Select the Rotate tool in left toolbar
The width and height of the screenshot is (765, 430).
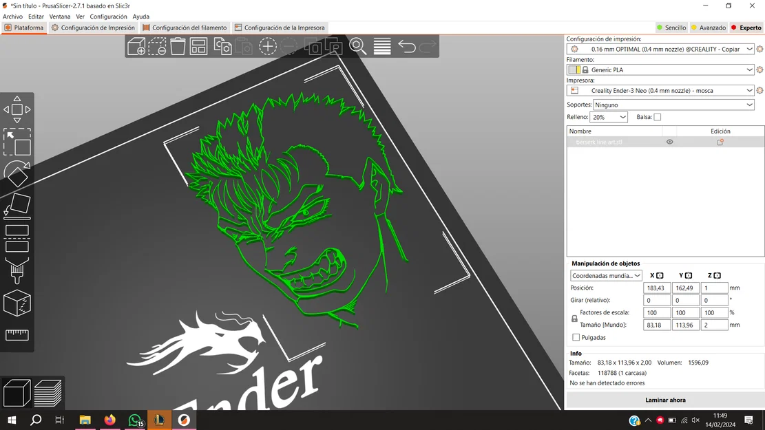tap(17, 173)
